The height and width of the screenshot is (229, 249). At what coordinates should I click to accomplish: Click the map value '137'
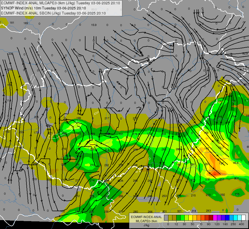click(x=221, y=163)
